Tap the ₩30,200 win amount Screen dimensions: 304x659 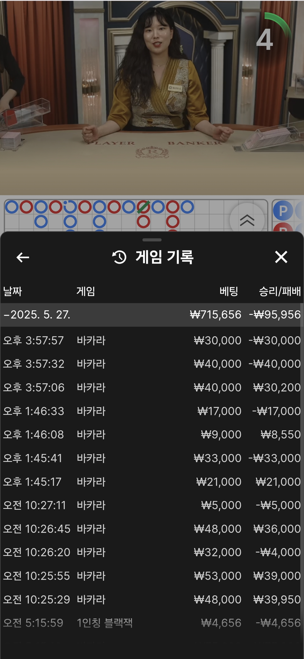coord(277,388)
